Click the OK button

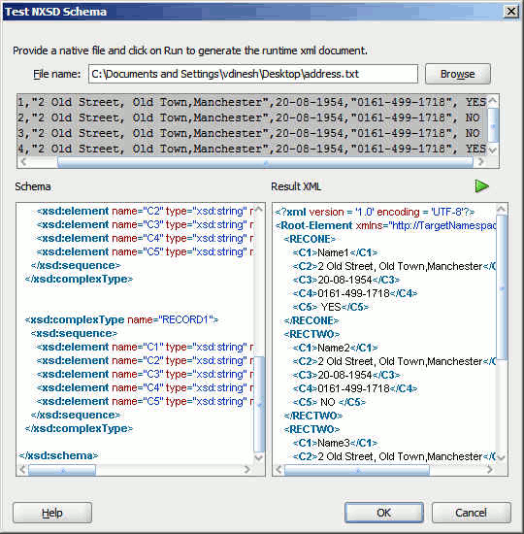(384, 513)
